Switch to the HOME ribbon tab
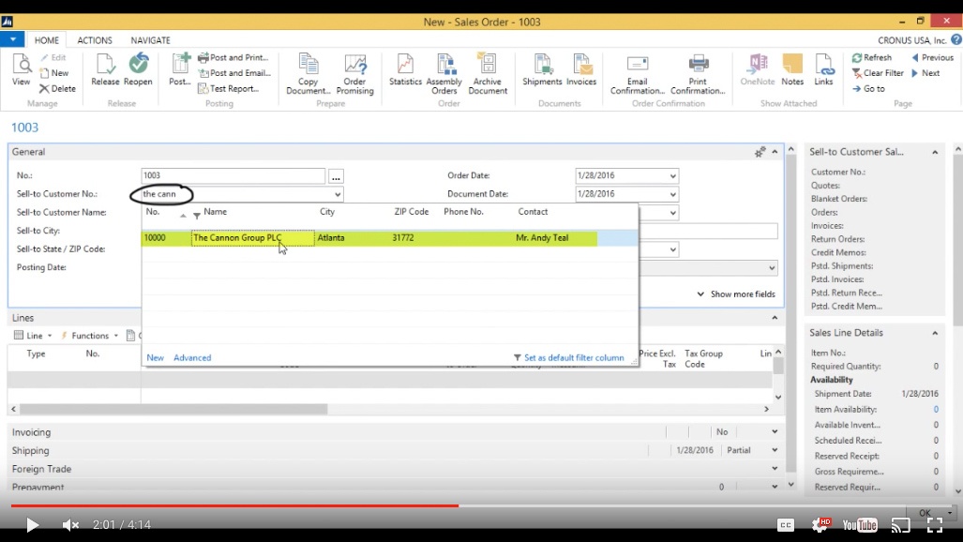The image size is (963, 542). (47, 40)
